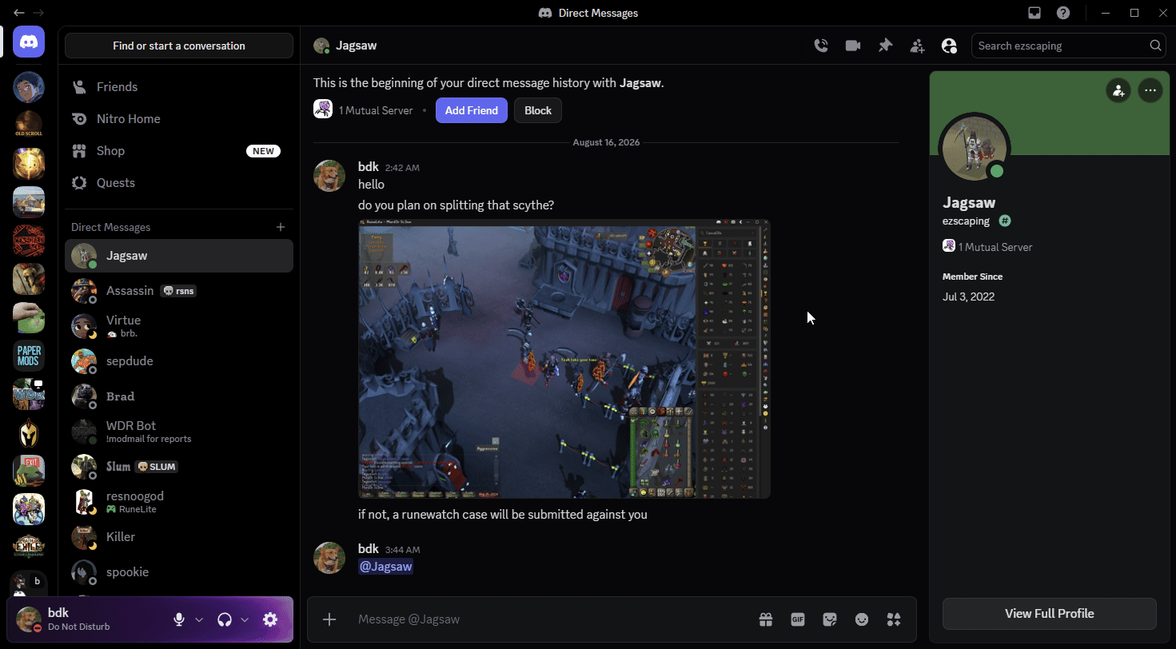The image size is (1176, 649).
Task: Click the Add Friend button
Action: [472, 110]
